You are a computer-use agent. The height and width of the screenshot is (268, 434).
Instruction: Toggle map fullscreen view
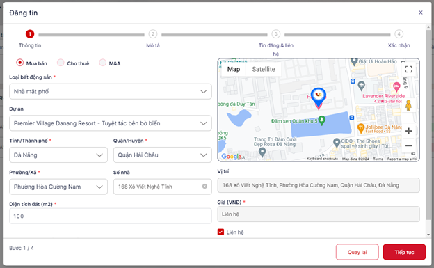pyautogui.click(x=408, y=69)
